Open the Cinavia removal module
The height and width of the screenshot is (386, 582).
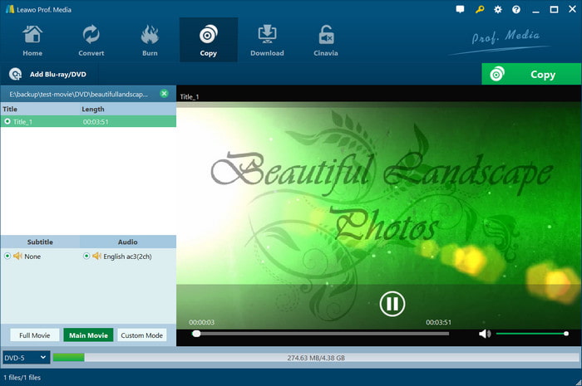click(326, 40)
